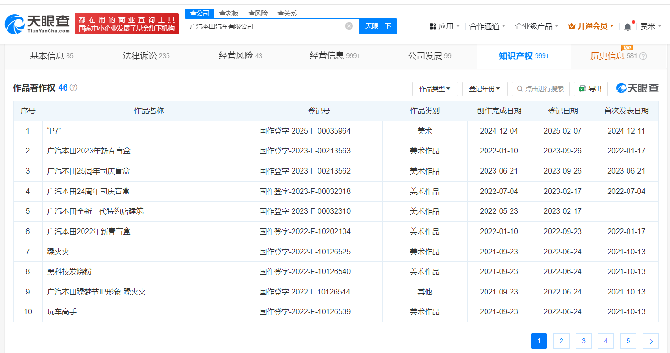Click 广汽本田2022年新春盲盒 row name
670x353 pixels.
(x=89, y=231)
